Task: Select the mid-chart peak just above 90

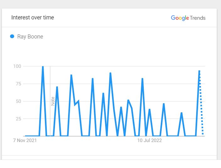Action: [110, 73]
